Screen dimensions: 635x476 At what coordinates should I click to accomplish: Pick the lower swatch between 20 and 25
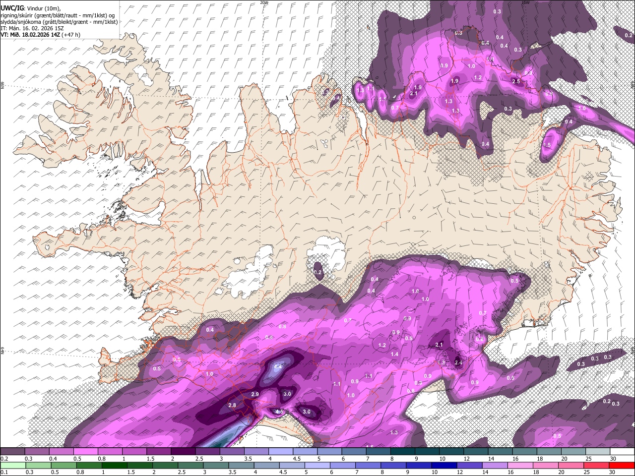(x=571, y=465)
